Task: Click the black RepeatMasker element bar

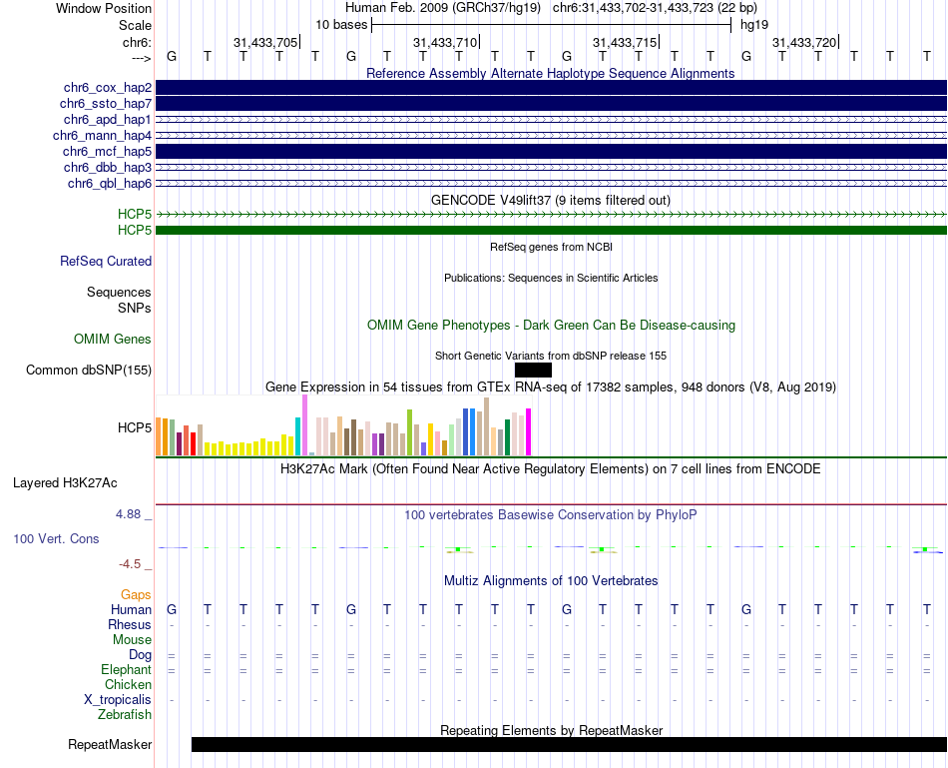Action: click(x=569, y=744)
